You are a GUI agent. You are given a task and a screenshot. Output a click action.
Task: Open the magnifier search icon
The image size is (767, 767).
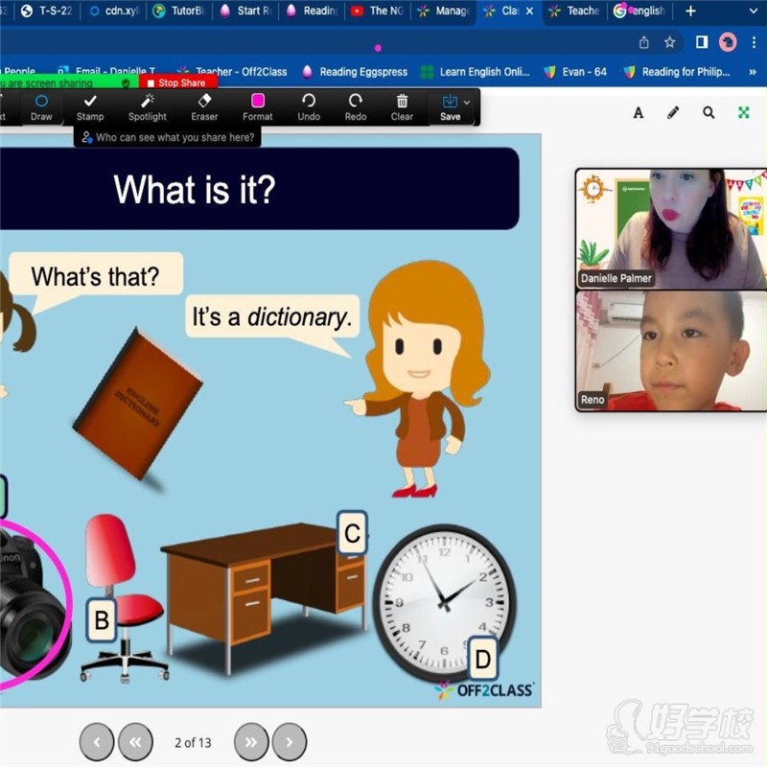pos(709,113)
